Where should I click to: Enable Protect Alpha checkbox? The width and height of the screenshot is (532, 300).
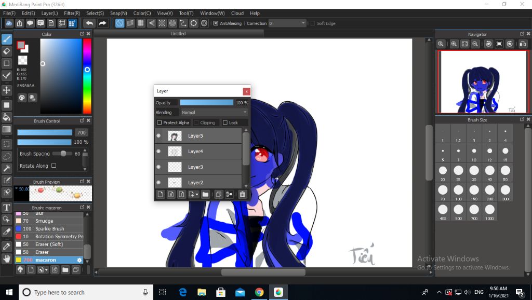(159, 122)
